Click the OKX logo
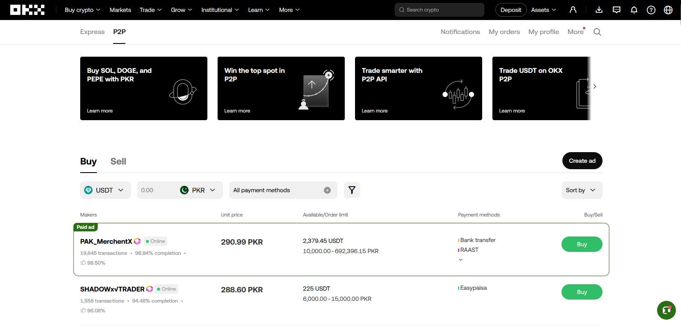Screen dimensions: 681x326 [x=27, y=10]
